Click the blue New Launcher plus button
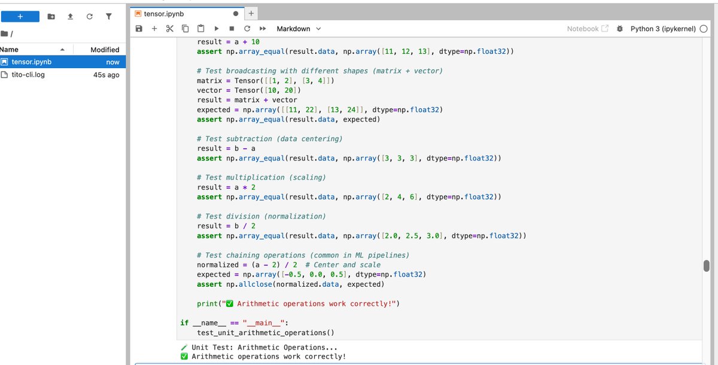 [20, 17]
